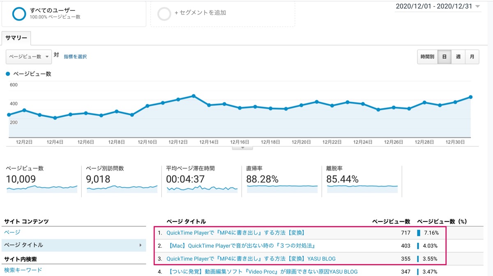Collapse the chart using the small arrow handle below it
This screenshot has width=493, height=276.
[242, 148]
